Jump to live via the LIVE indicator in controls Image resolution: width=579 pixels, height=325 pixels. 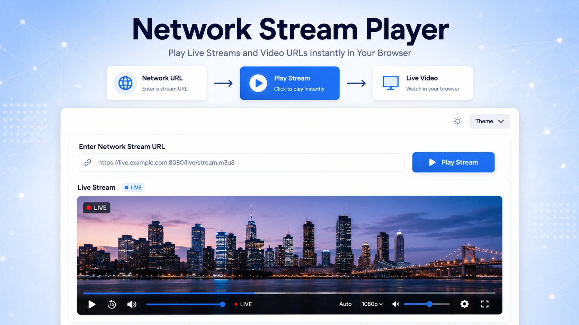point(243,304)
